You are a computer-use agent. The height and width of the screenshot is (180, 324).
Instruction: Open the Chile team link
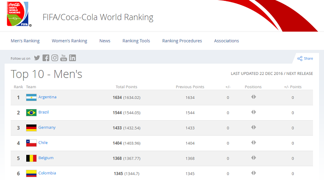(43, 142)
